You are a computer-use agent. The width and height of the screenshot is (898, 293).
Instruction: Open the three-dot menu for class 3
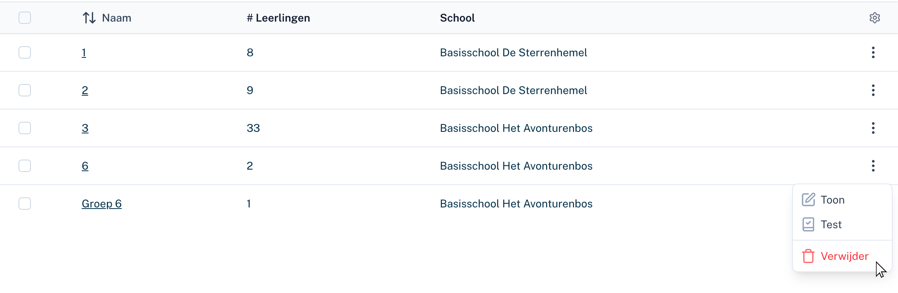[873, 128]
